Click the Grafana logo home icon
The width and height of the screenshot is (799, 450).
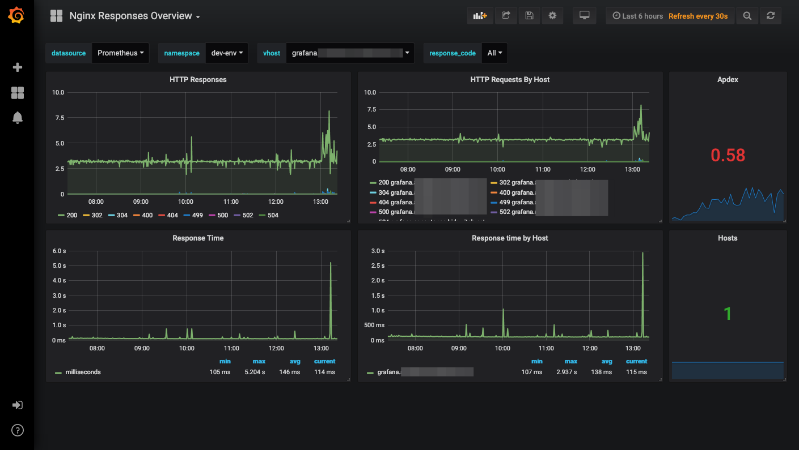[16, 16]
